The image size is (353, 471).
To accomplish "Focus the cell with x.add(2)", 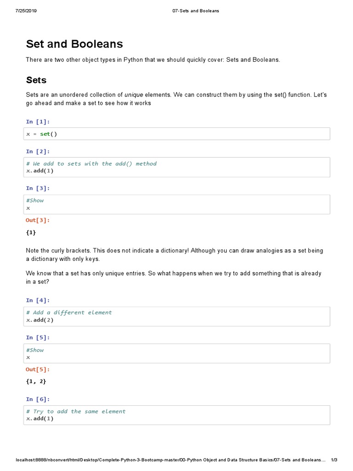I will [176, 316].
